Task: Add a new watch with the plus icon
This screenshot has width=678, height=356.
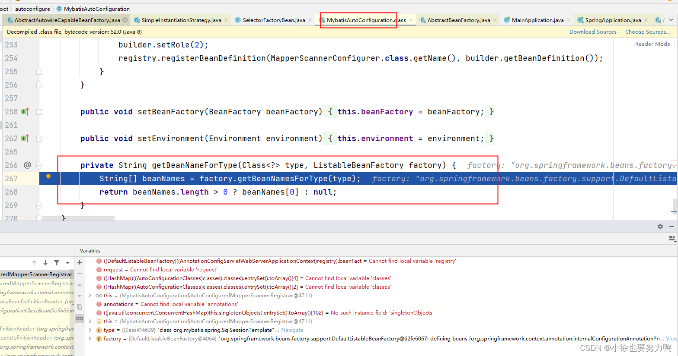Action: (x=80, y=262)
